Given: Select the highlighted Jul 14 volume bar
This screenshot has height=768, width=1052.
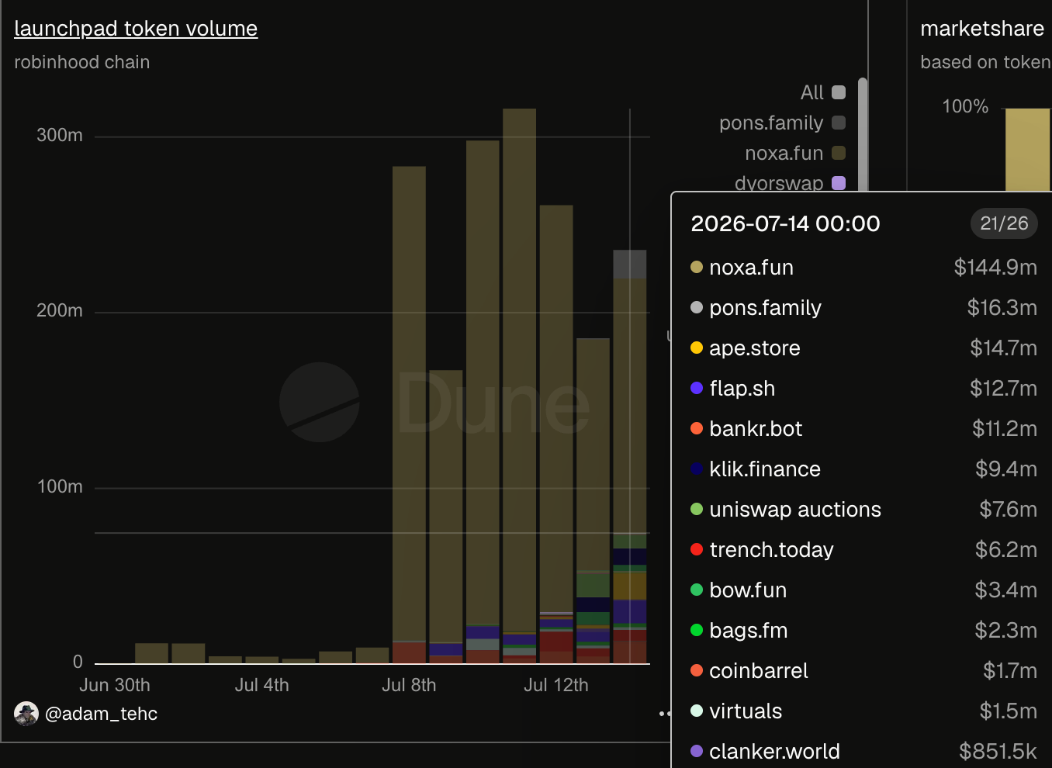Looking at the screenshot, I should pyautogui.click(x=630, y=457).
